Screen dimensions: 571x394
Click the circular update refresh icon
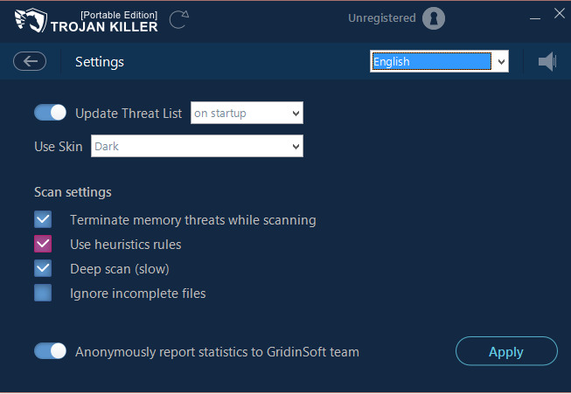[x=179, y=19]
